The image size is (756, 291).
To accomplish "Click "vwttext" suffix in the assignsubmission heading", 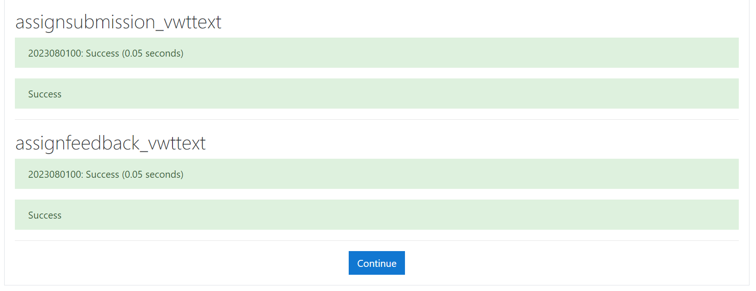I will (192, 22).
